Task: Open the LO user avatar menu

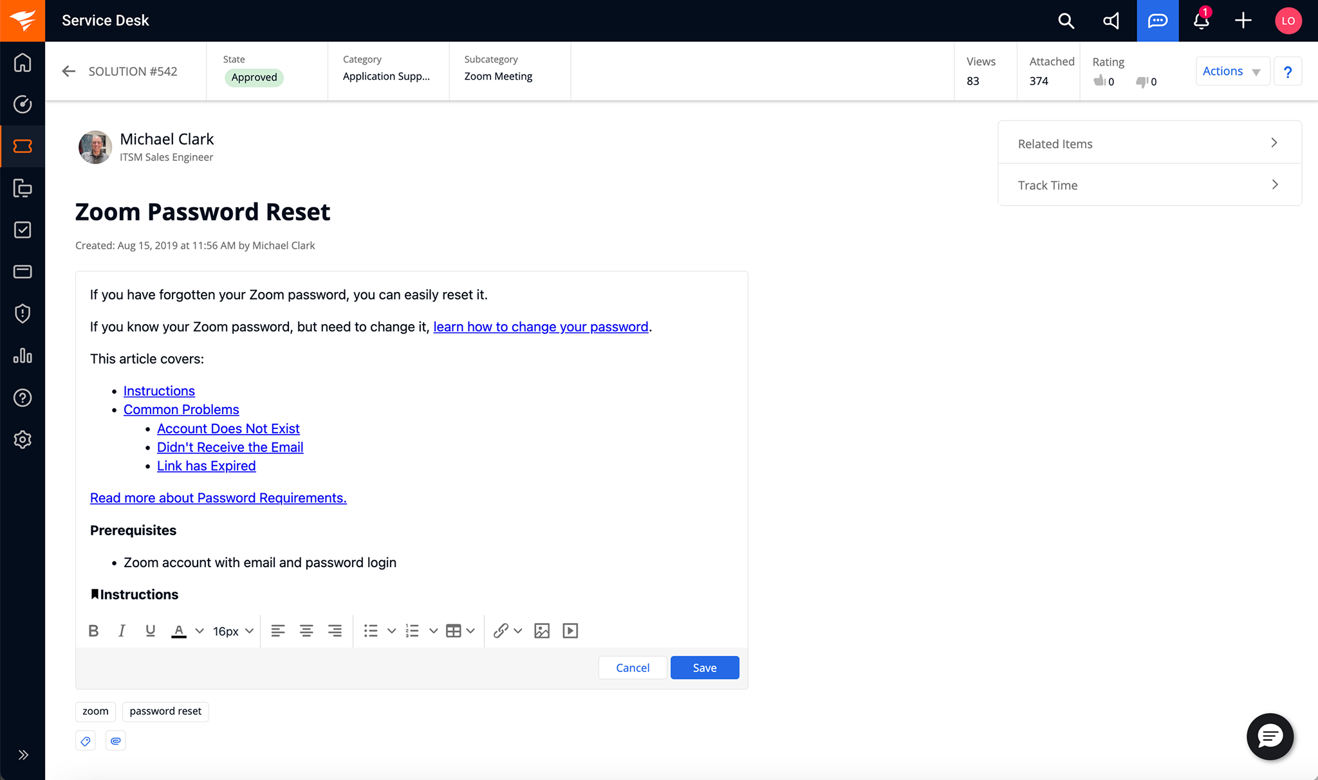Action: click(1288, 21)
